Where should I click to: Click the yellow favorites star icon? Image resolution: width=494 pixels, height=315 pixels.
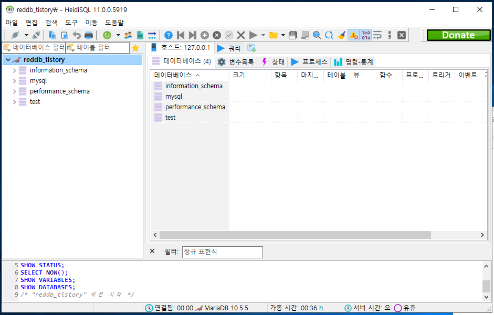coord(135,48)
